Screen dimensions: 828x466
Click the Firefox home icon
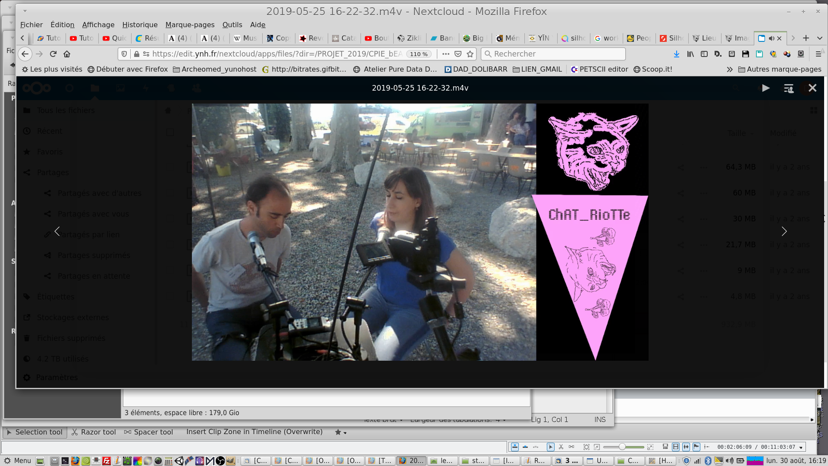[67, 54]
